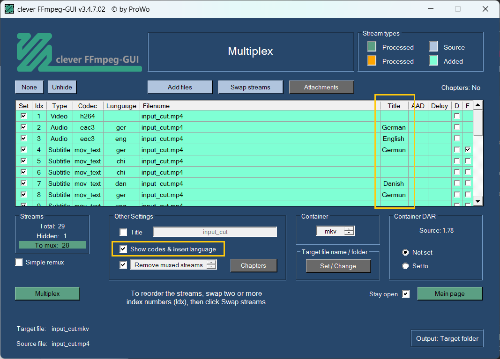Viewport: 500px width, 359px height.
Task: Click the app icon in title bar
Action: coord(9,9)
